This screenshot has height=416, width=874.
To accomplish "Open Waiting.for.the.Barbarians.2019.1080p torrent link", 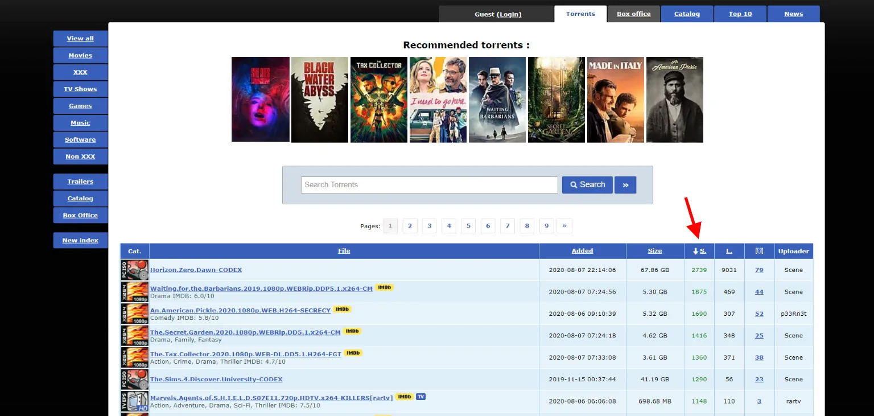I will (x=261, y=289).
